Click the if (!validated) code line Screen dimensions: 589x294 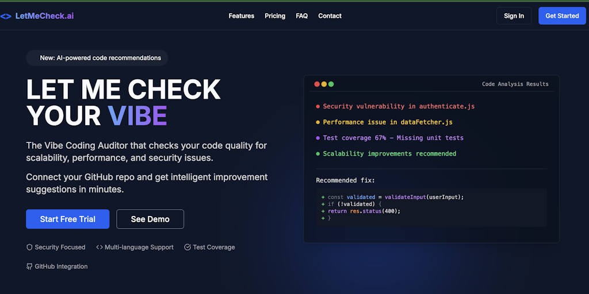point(351,204)
